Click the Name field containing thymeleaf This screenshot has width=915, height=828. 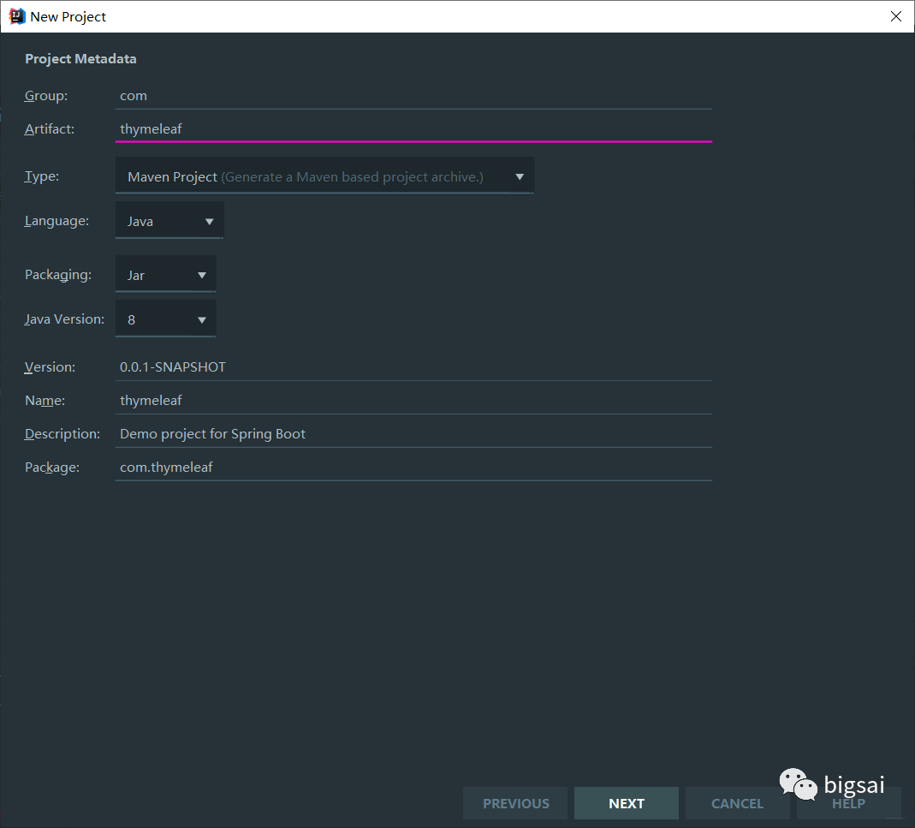413,401
